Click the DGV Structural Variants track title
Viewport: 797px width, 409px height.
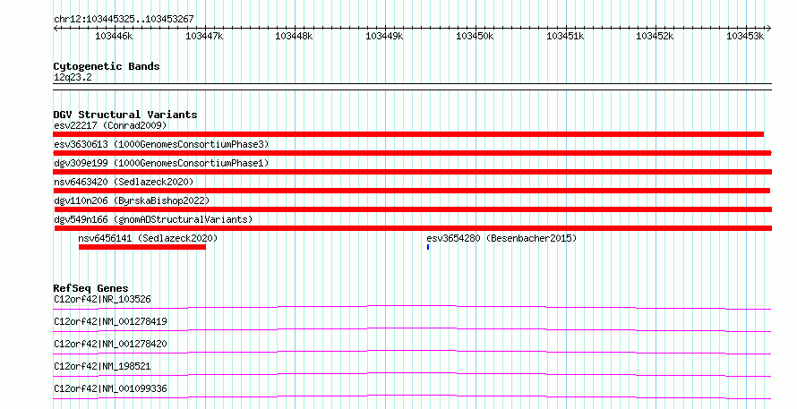click(x=125, y=115)
